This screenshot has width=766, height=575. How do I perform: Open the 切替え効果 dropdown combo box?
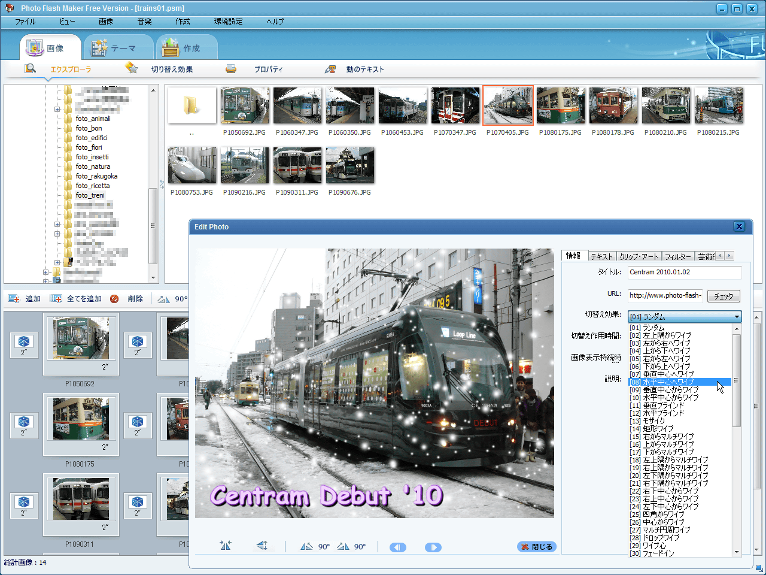(685, 316)
